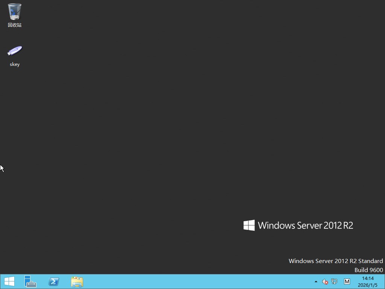Open Windows PowerShell from the taskbar
Image resolution: width=385 pixels, height=289 pixels.
click(54, 281)
